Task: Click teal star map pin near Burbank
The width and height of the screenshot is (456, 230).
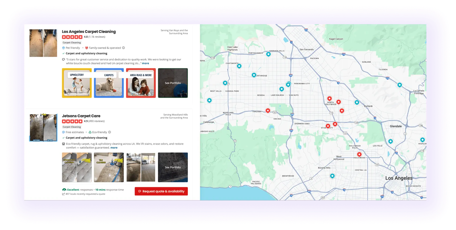Action: point(357,103)
